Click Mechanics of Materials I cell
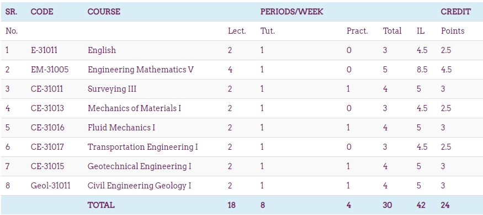Image resolution: width=483 pixels, height=215 pixels. [x=134, y=108]
